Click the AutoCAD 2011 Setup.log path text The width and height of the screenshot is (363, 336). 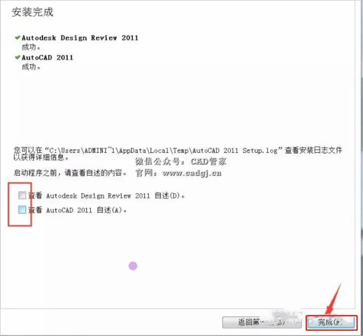[x=163, y=151]
